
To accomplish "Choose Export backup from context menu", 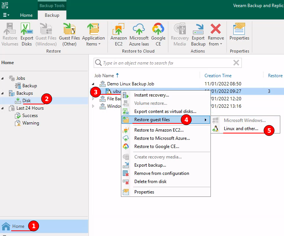I will point(150,165).
